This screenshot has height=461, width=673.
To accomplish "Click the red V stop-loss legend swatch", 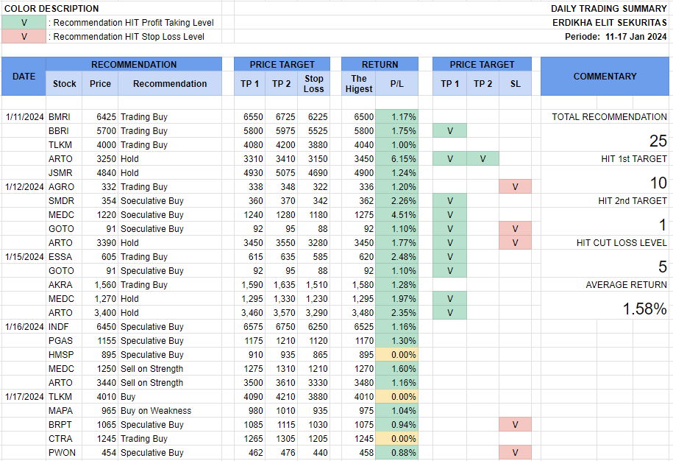I will (x=24, y=37).
